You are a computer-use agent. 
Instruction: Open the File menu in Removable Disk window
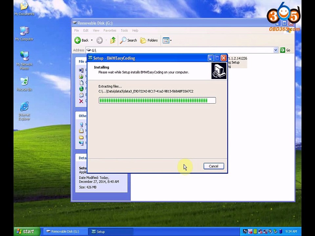click(x=76, y=30)
